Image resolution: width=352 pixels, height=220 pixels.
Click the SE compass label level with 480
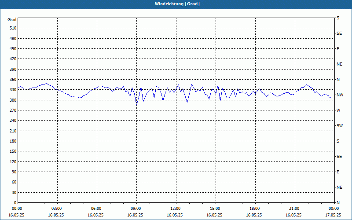point(339,33)
